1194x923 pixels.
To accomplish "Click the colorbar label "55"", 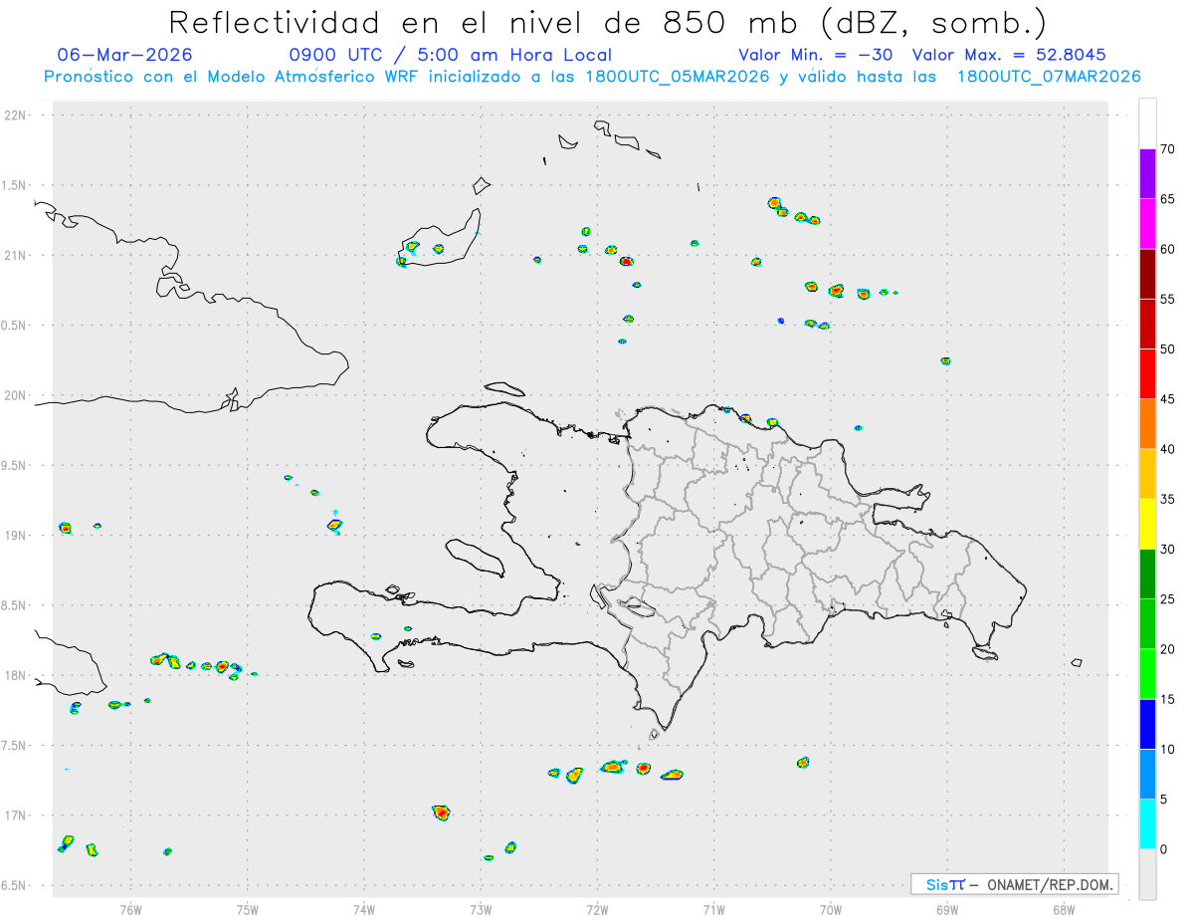I will 1168,299.
